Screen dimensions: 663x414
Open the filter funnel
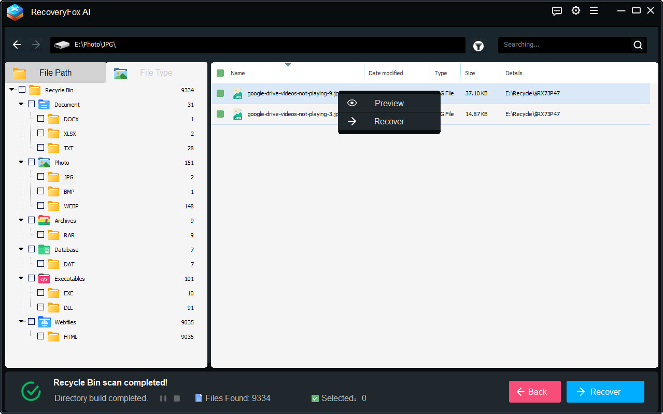(478, 46)
